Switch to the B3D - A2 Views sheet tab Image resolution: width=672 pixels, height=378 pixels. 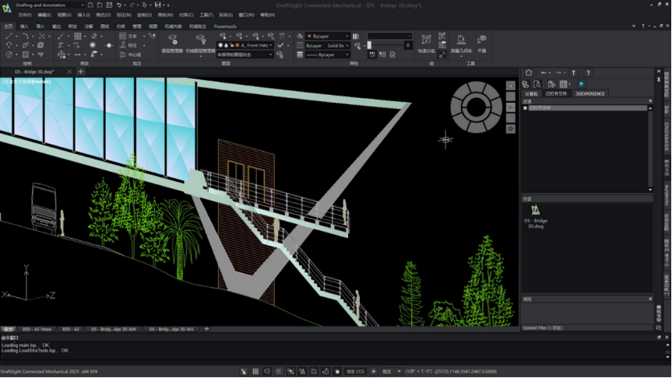coord(36,329)
